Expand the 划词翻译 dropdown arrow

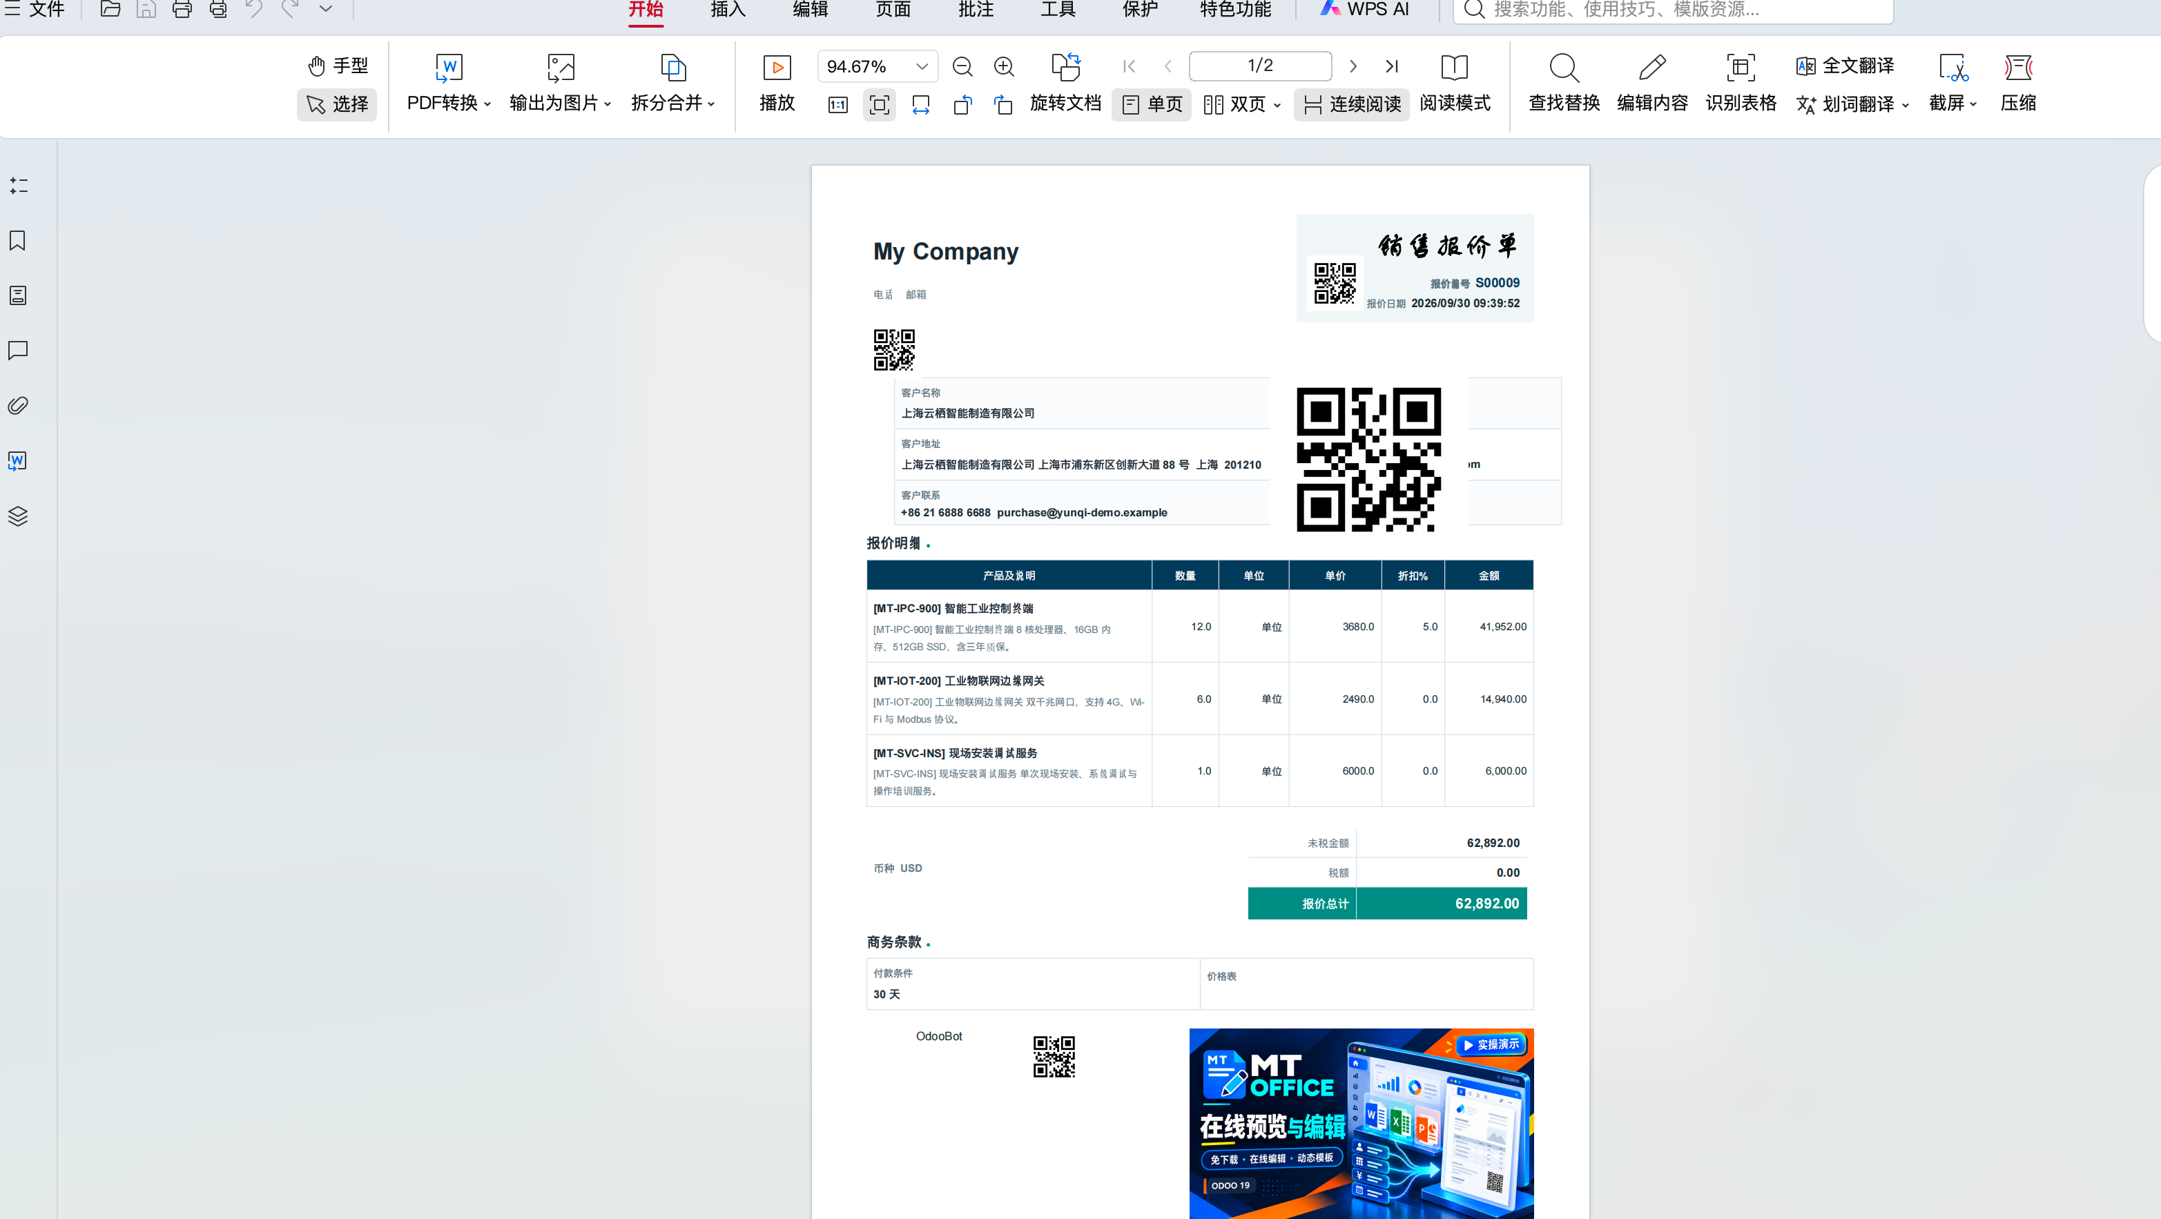(1906, 105)
